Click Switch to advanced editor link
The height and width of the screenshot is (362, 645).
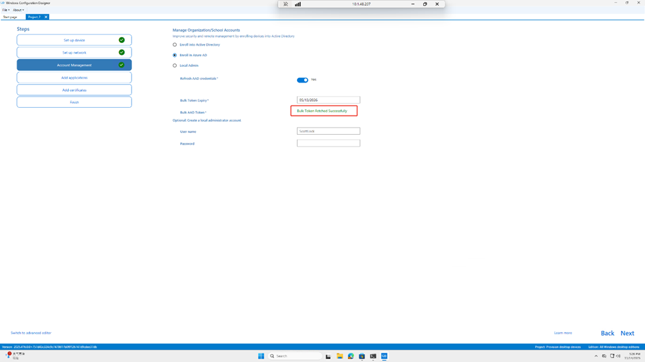[31, 333]
